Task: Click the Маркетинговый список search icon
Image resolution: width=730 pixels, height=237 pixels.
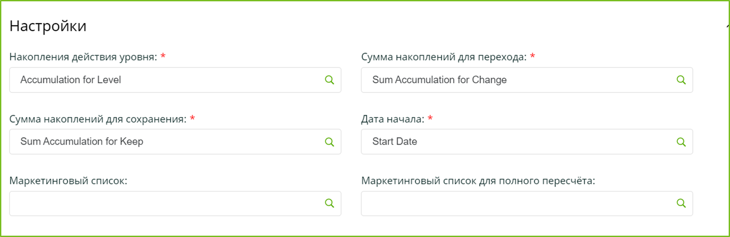Action: tap(330, 203)
